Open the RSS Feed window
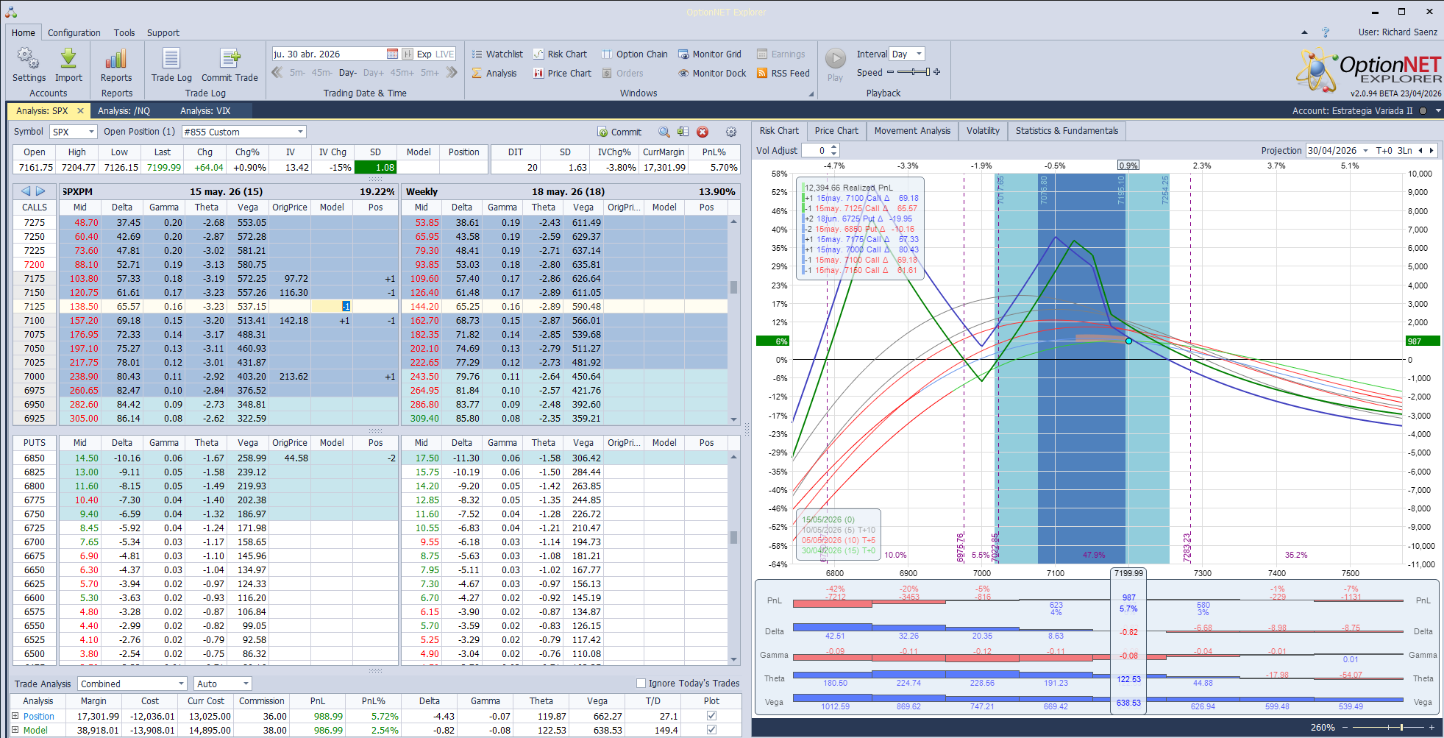The image size is (1444, 738). point(783,73)
